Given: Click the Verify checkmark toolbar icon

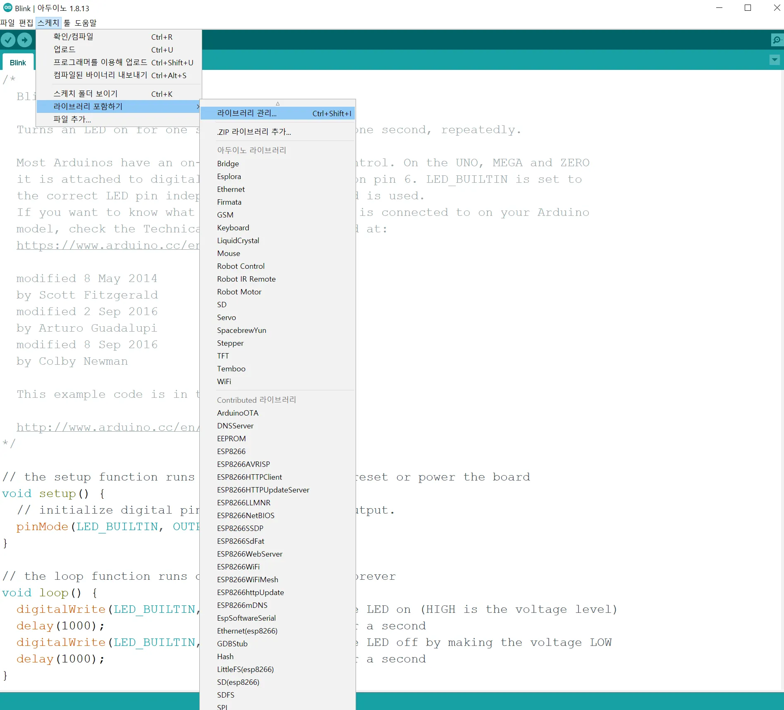Looking at the screenshot, I should (x=8, y=40).
